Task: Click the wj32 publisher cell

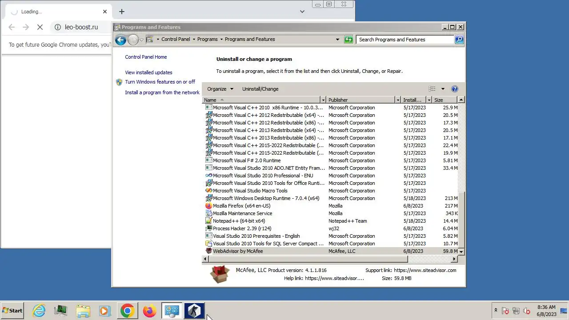Action: click(x=334, y=228)
